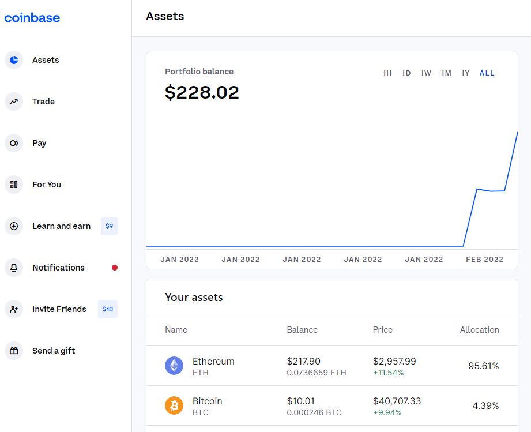The width and height of the screenshot is (531, 432).
Task: Click the For You dashboard icon
Action: tap(14, 185)
